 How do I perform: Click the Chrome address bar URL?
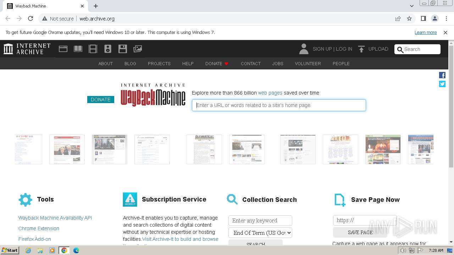point(97,18)
